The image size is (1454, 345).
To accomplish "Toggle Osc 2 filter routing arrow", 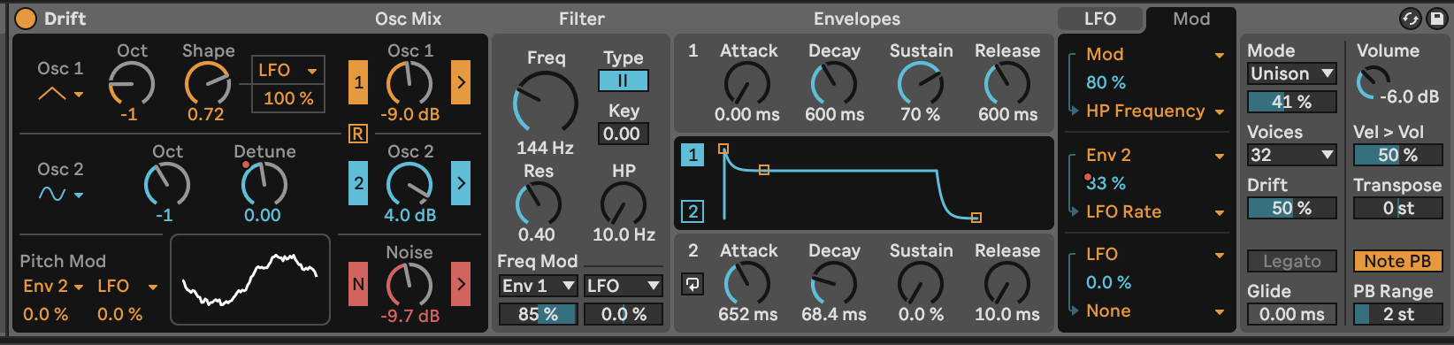I will (x=461, y=183).
